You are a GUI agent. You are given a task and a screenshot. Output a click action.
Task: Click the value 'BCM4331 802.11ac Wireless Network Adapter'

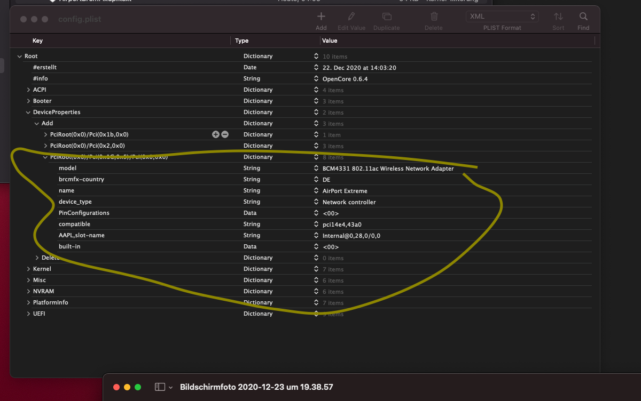tap(388, 169)
